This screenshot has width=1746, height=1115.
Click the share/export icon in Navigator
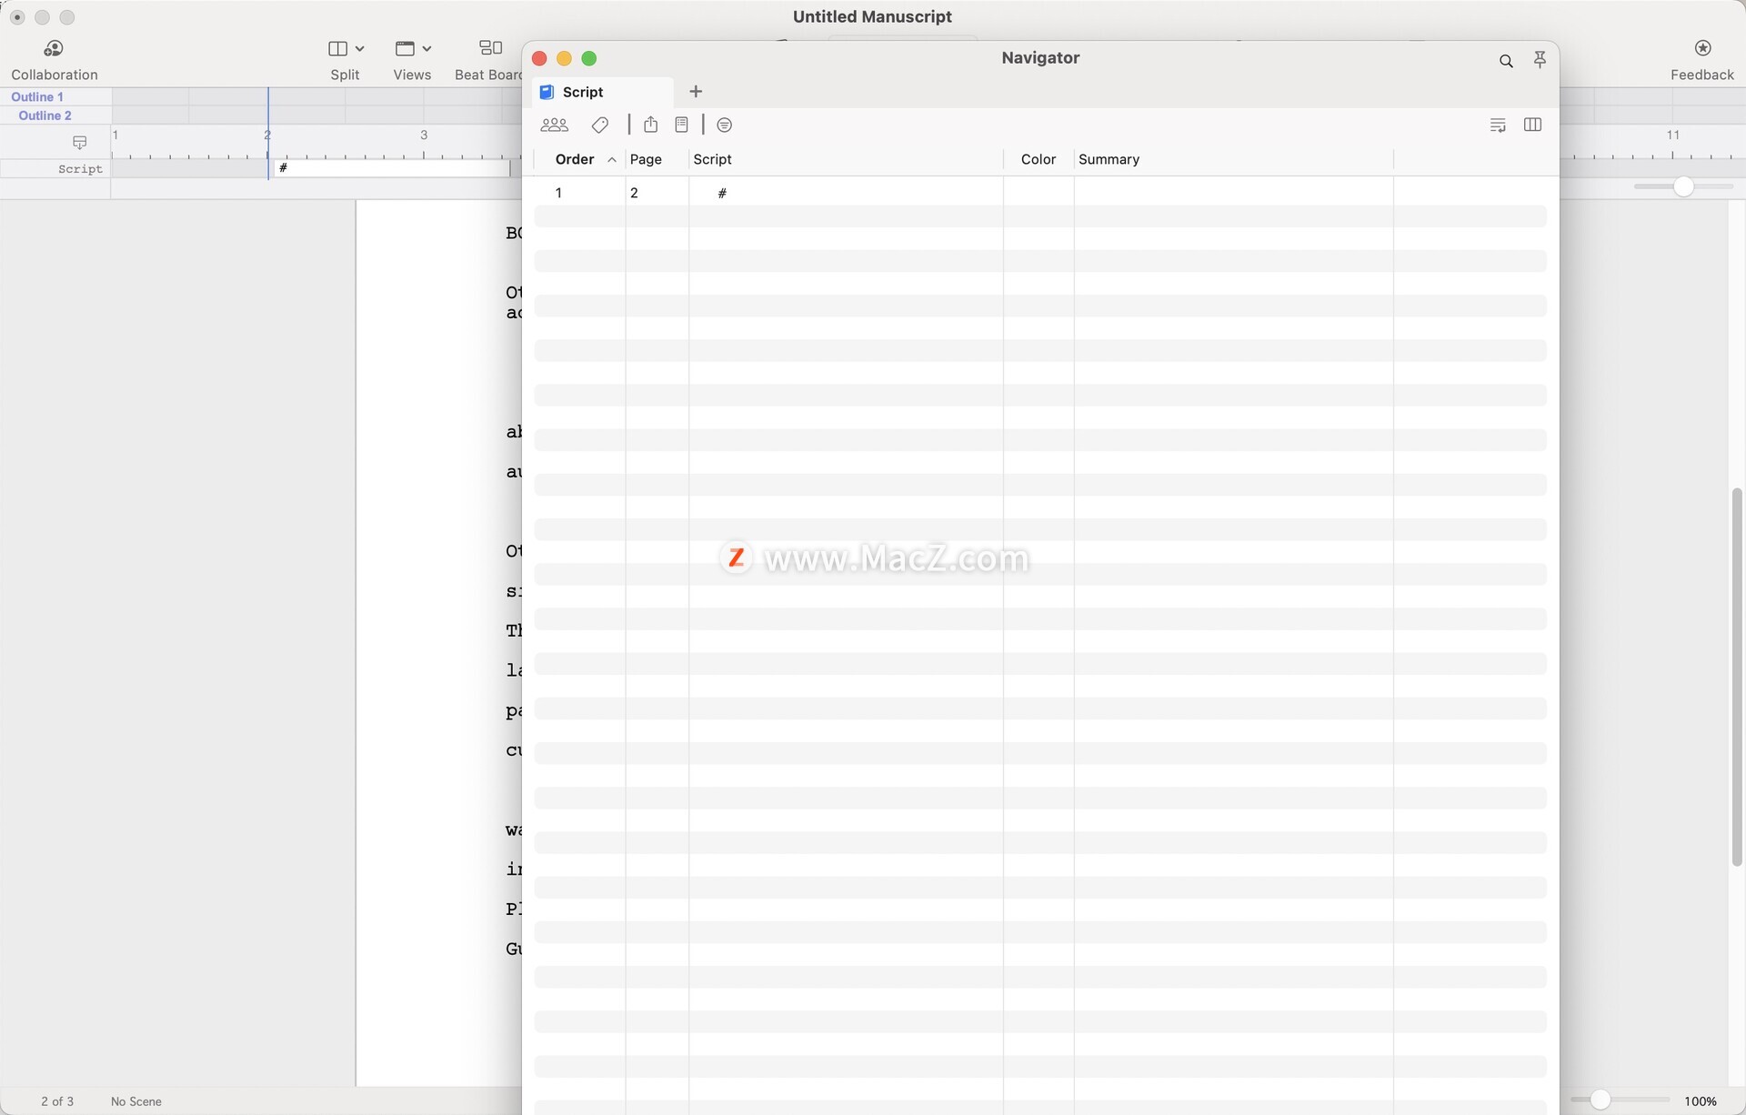pyautogui.click(x=650, y=125)
